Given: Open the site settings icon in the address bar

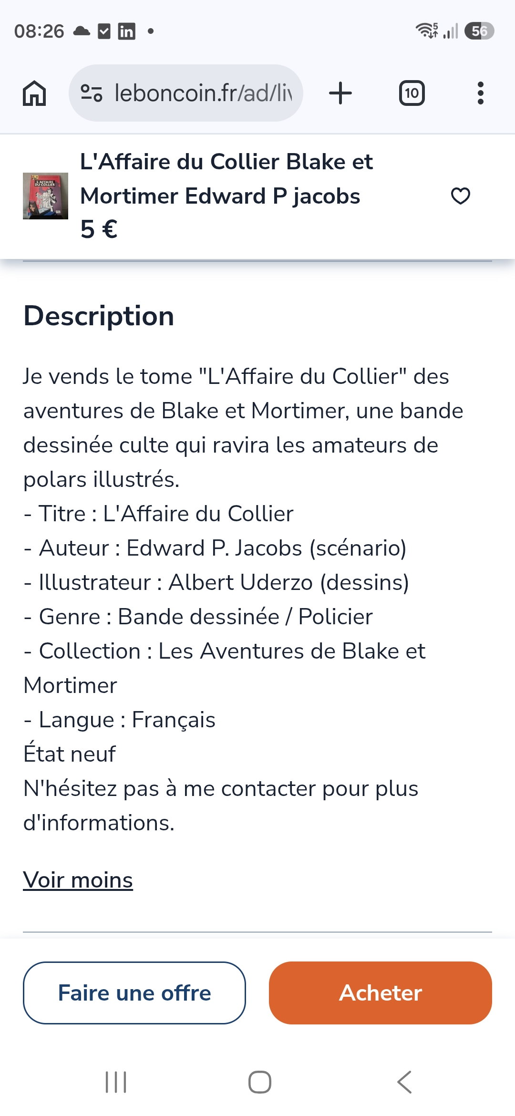Looking at the screenshot, I should pyautogui.click(x=91, y=93).
